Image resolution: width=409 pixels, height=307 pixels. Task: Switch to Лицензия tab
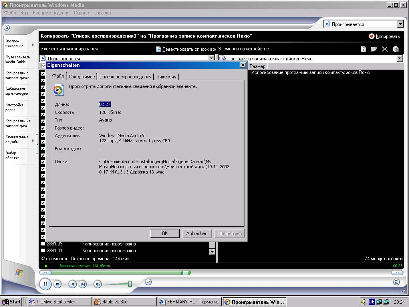pyautogui.click(x=167, y=77)
